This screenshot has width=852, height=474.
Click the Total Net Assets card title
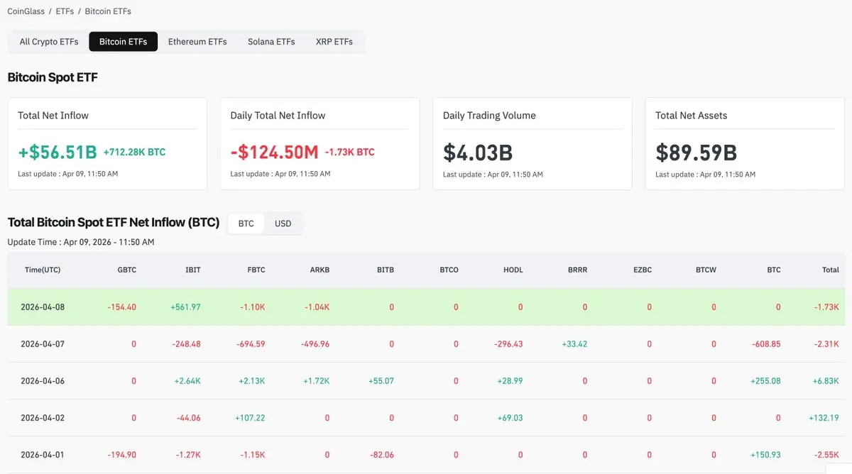click(692, 116)
